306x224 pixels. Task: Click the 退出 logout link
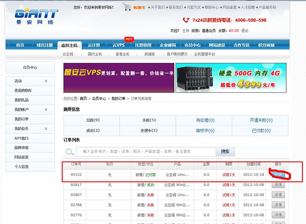pyautogui.click(x=245, y=31)
